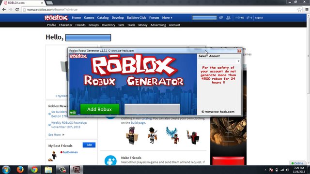
Task: Open Groups in the sub-navigation
Action: pyautogui.click(x=93, y=25)
